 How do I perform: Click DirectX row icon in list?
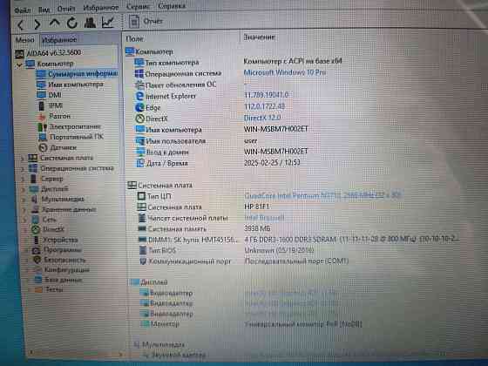139,119
